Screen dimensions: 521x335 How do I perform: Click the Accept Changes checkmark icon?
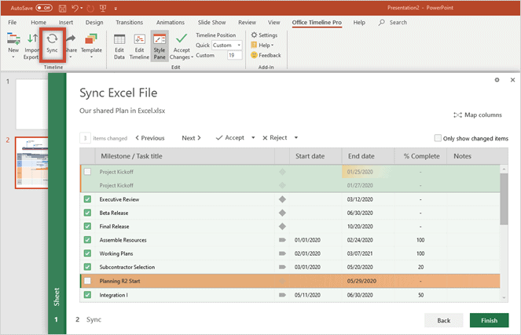pos(182,38)
